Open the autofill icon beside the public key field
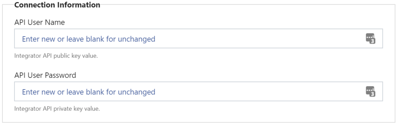The image size is (399, 127). click(x=371, y=39)
